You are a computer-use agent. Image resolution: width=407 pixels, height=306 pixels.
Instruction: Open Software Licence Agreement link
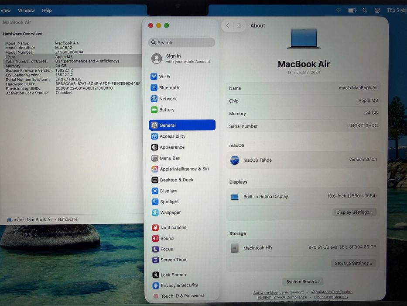(278, 292)
